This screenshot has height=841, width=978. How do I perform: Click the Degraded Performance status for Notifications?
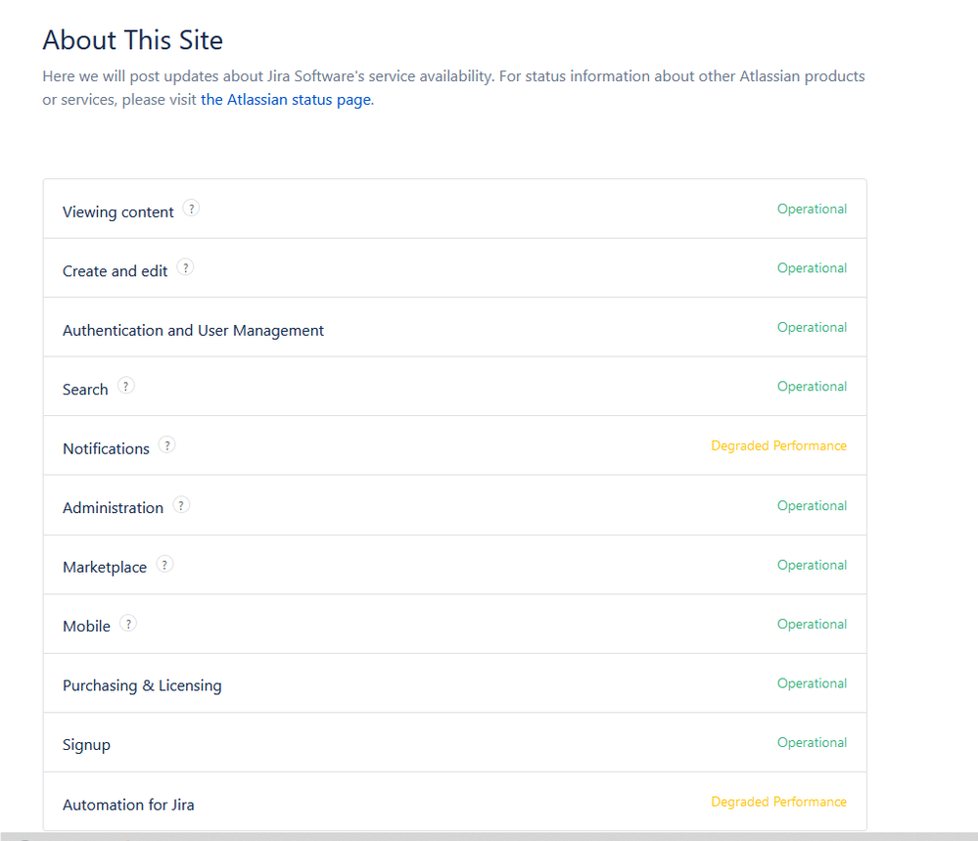pyautogui.click(x=779, y=446)
